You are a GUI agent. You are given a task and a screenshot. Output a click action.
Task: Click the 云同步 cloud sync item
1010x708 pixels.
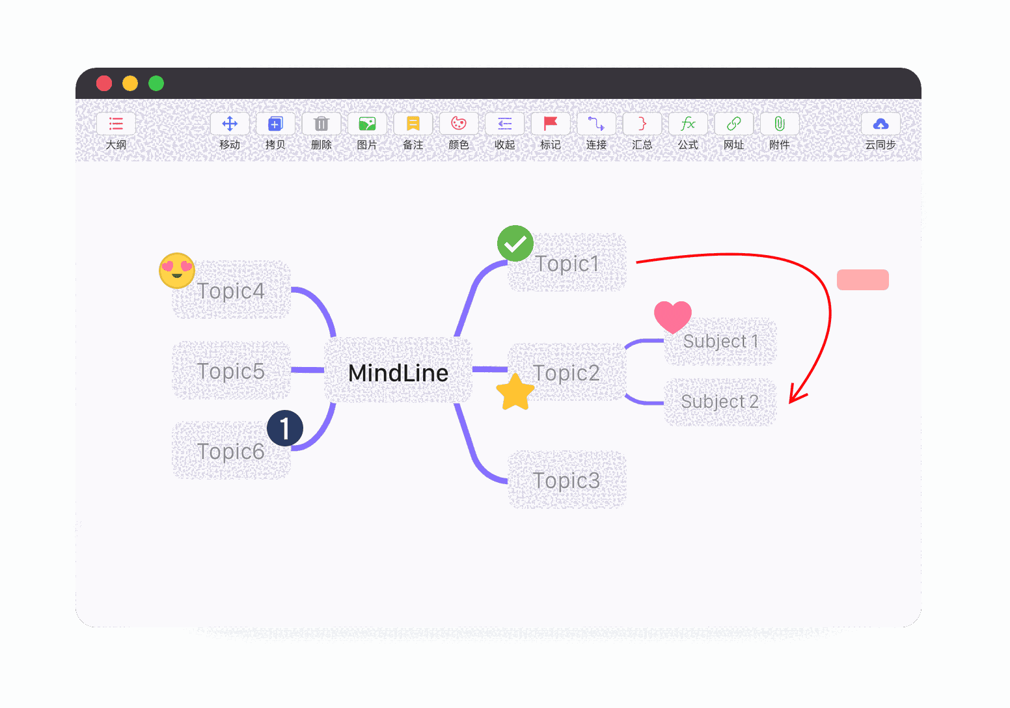point(880,124)
